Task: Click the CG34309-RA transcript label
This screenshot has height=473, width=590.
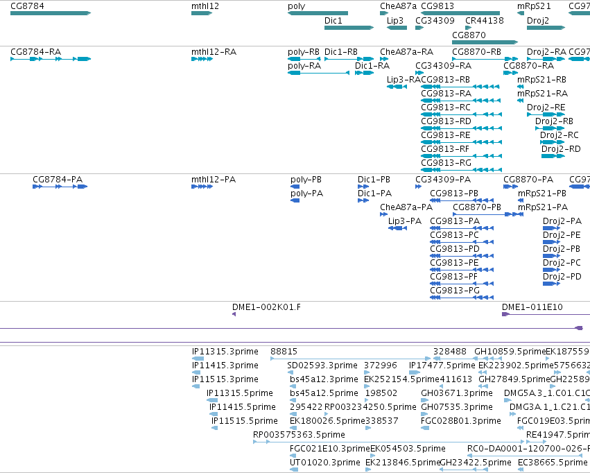Action: click(x=443, y=66)
